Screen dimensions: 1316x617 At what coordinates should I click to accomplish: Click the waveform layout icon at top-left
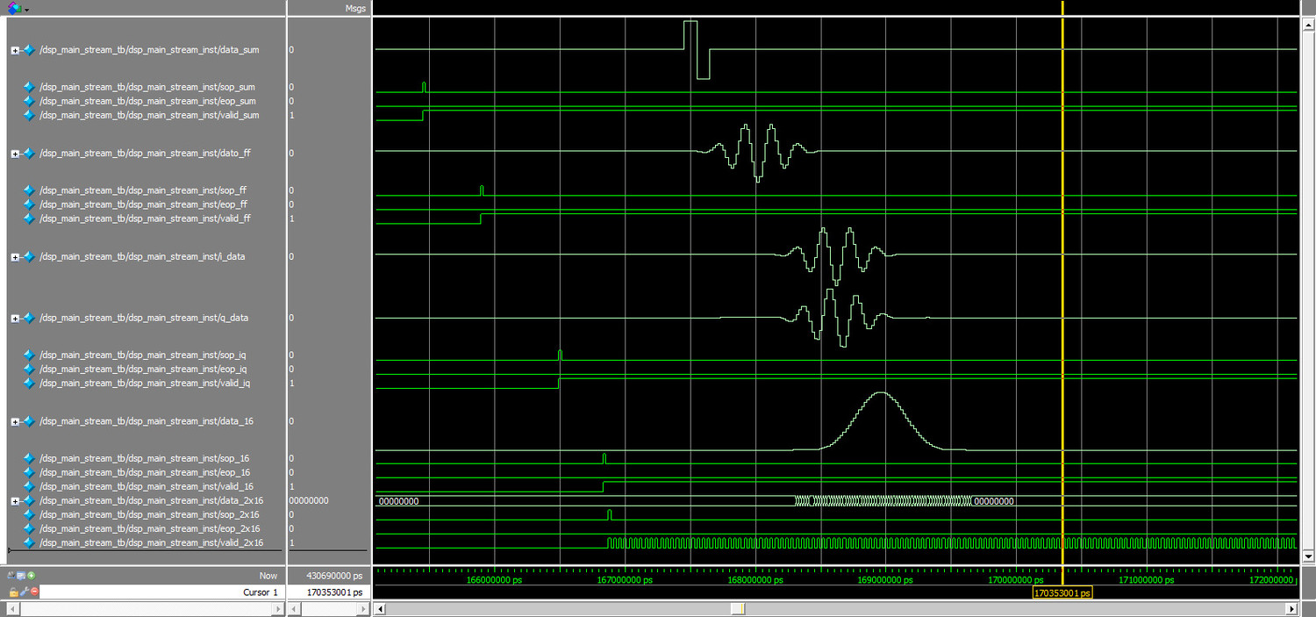coord(13,8)
